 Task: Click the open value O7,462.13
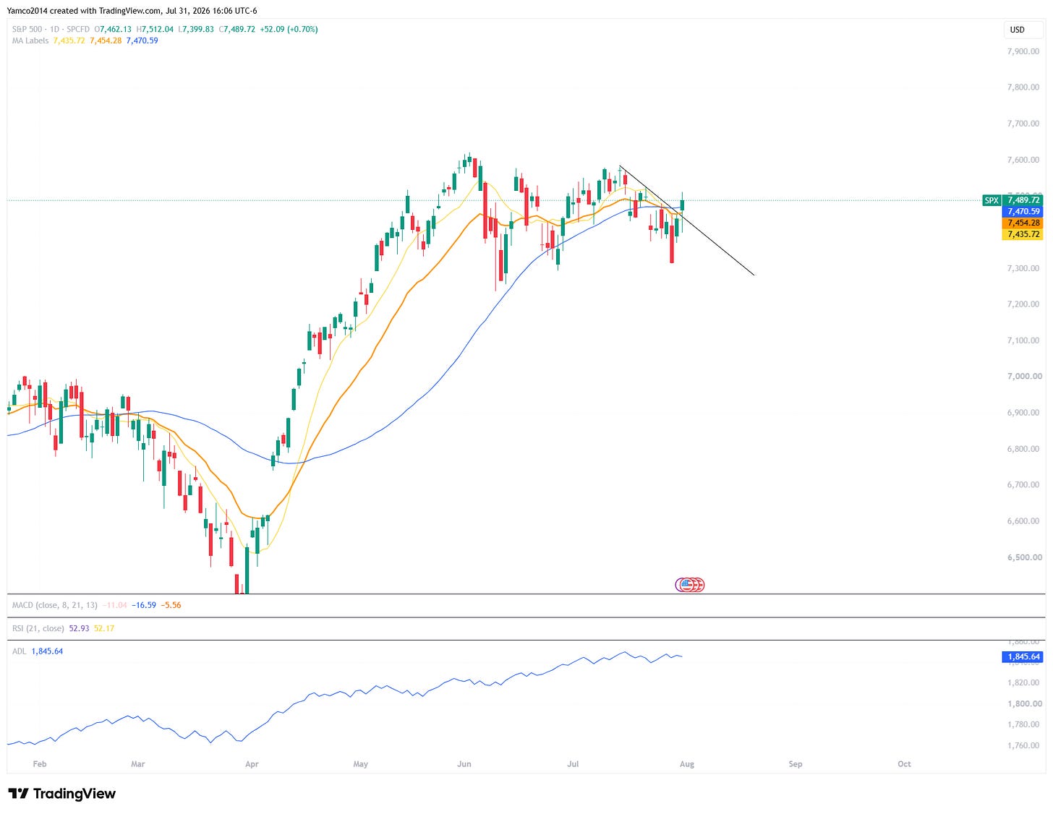pos(113,30)
